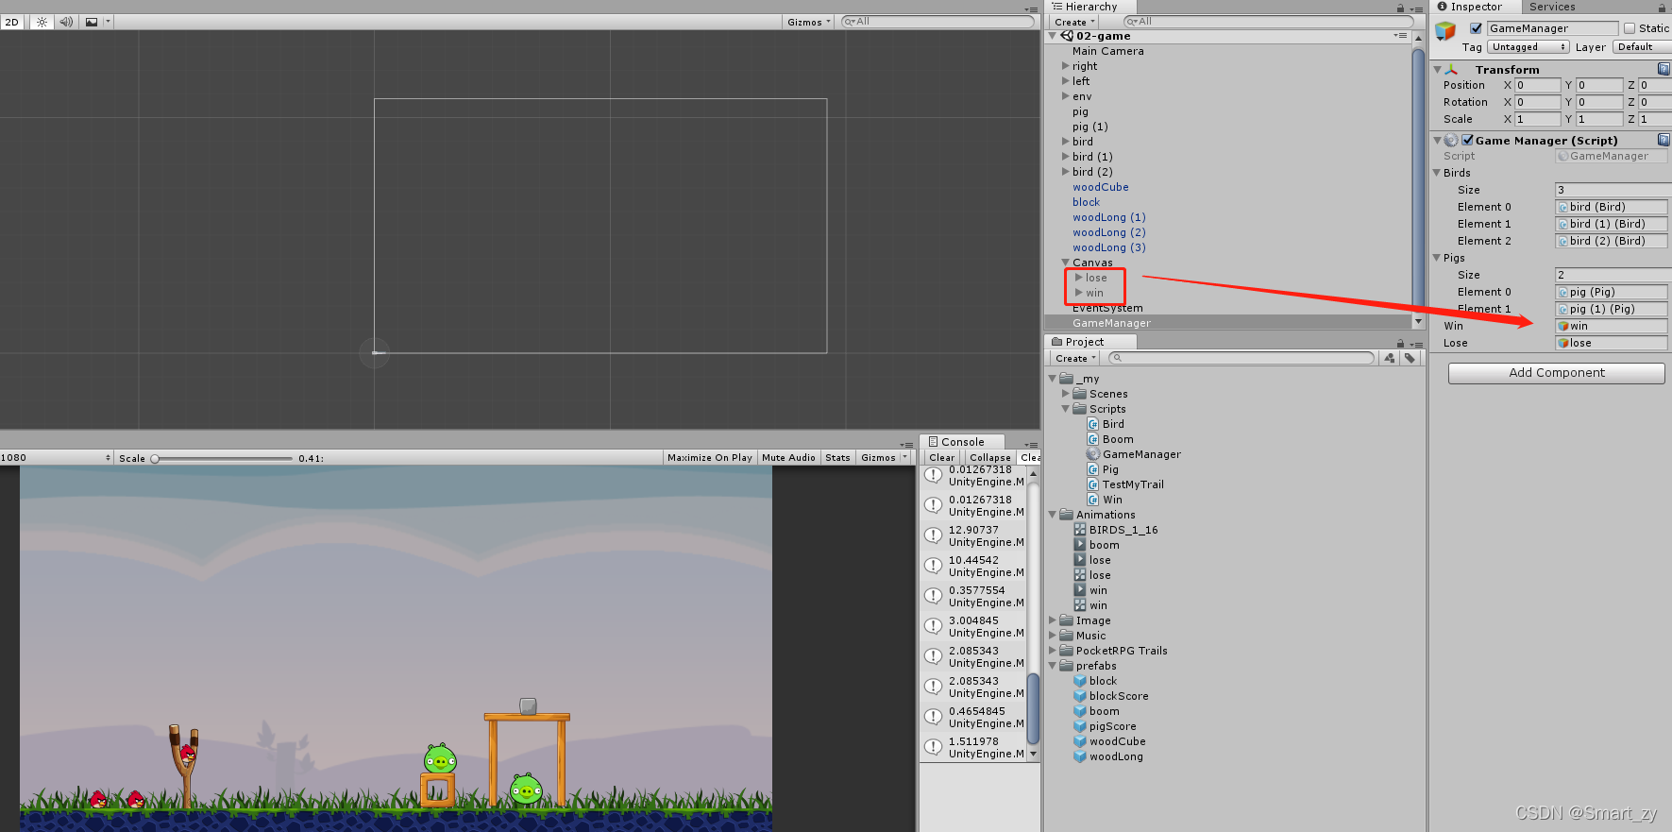This screenshot has width=1672, height=832.
Task: Collapse the Canvas object
Action: click(x=1066, y=263)
